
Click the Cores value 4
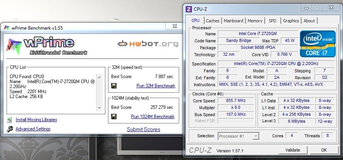(292, 135)
